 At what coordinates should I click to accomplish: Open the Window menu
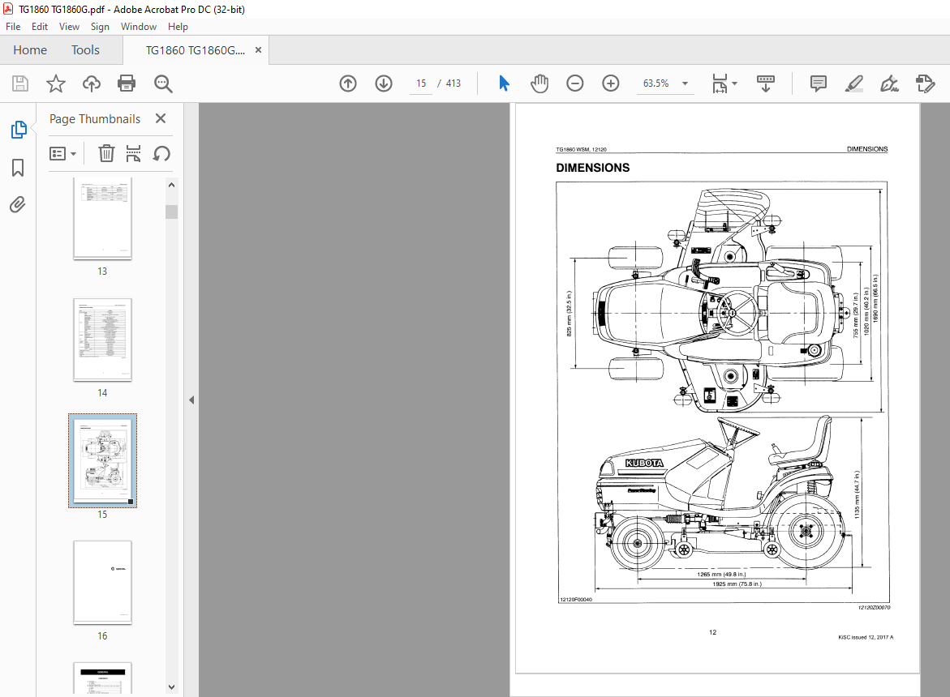coord(138,27)
